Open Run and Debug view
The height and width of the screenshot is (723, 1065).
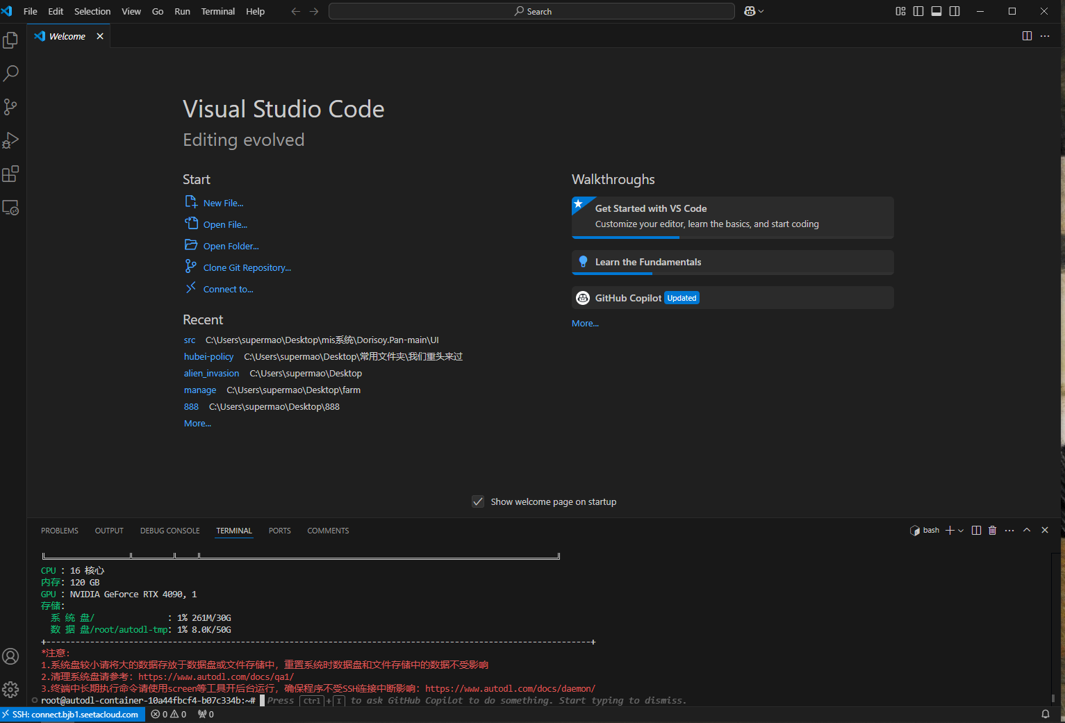[10, 140]
